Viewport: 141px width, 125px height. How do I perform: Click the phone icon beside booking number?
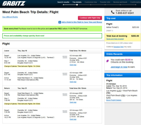(113, 12)
